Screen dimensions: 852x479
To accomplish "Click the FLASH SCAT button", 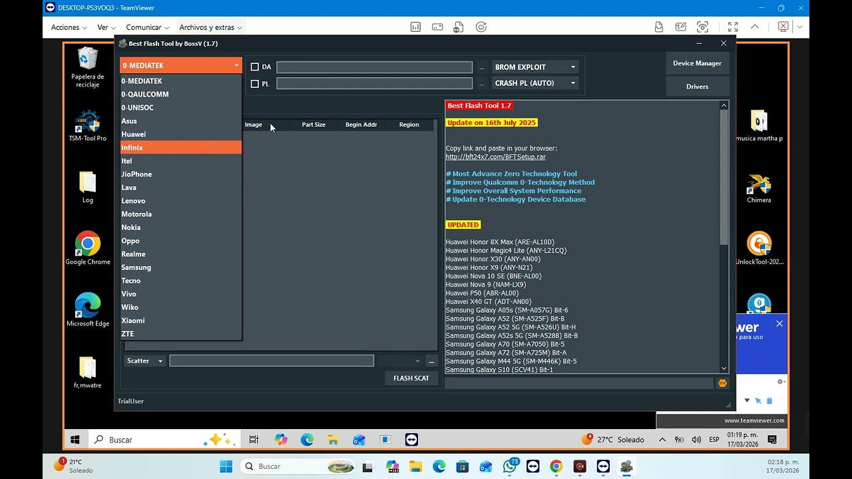I will (x=411, y=378).
